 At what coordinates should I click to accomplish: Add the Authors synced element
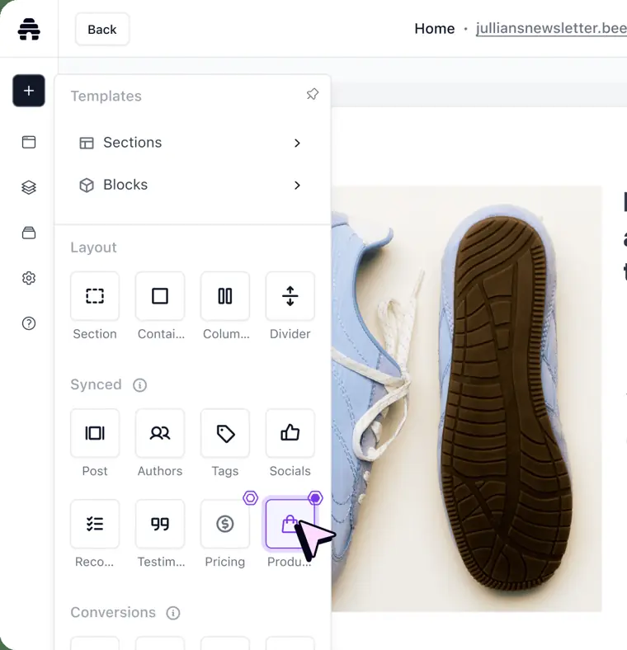pos(160,433)
